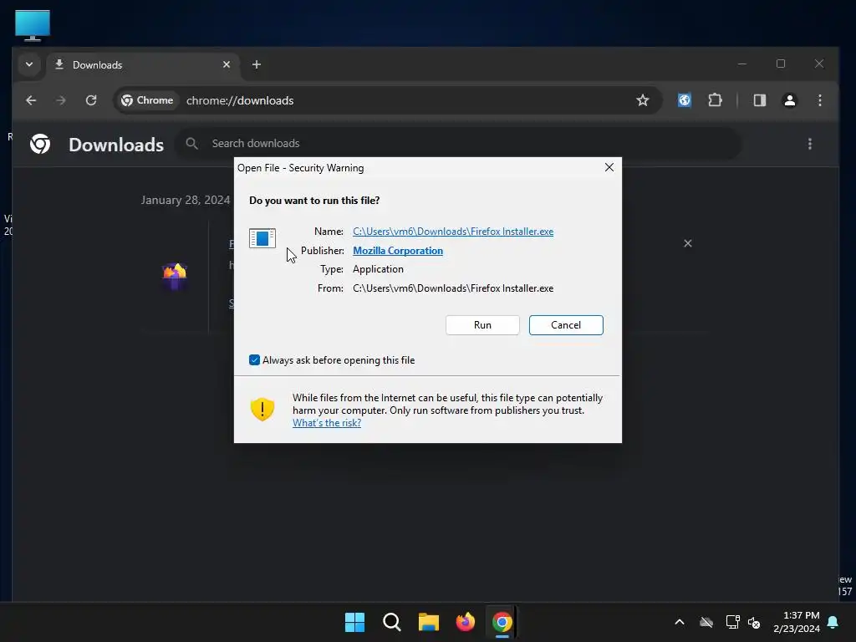
Task: Close the Downloads tab
Action: pyautogui.click(x=227, y=64)
